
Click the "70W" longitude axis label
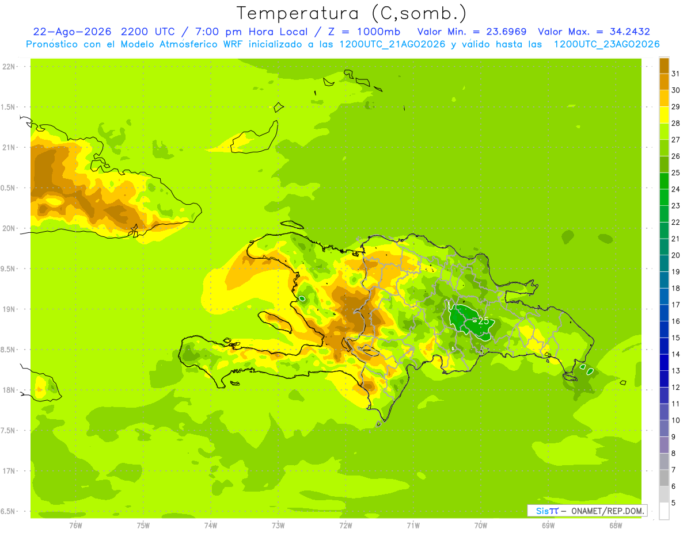click(481, 525)
